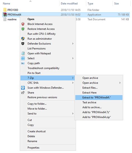Click the Run as administrator shield icon
132x153 pixels.
tap(23, 39)
